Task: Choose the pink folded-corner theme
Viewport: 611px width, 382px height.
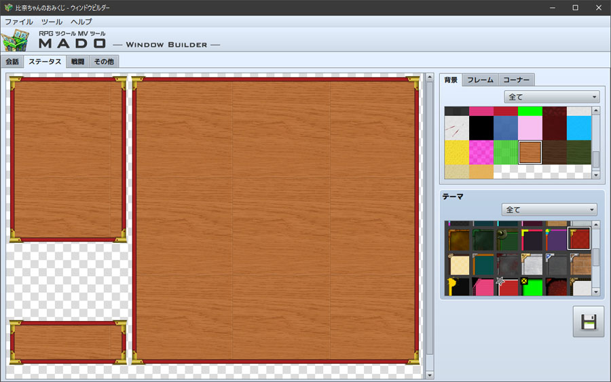Action: coord(483,286)
